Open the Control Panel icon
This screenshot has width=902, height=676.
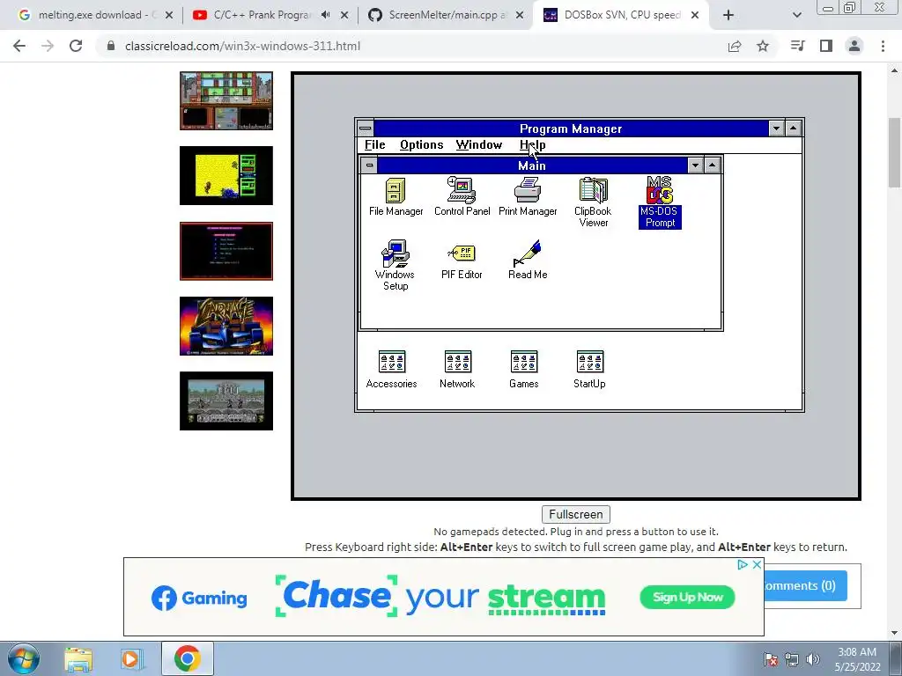462,196
